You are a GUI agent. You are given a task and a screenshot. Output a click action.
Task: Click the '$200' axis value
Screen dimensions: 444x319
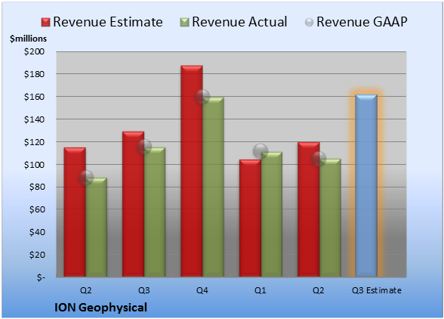[34, 51]
